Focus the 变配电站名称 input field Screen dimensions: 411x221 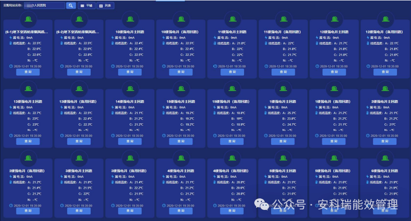coord(44,5)
